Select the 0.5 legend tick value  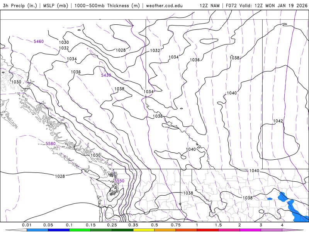[x=154, y=225]
